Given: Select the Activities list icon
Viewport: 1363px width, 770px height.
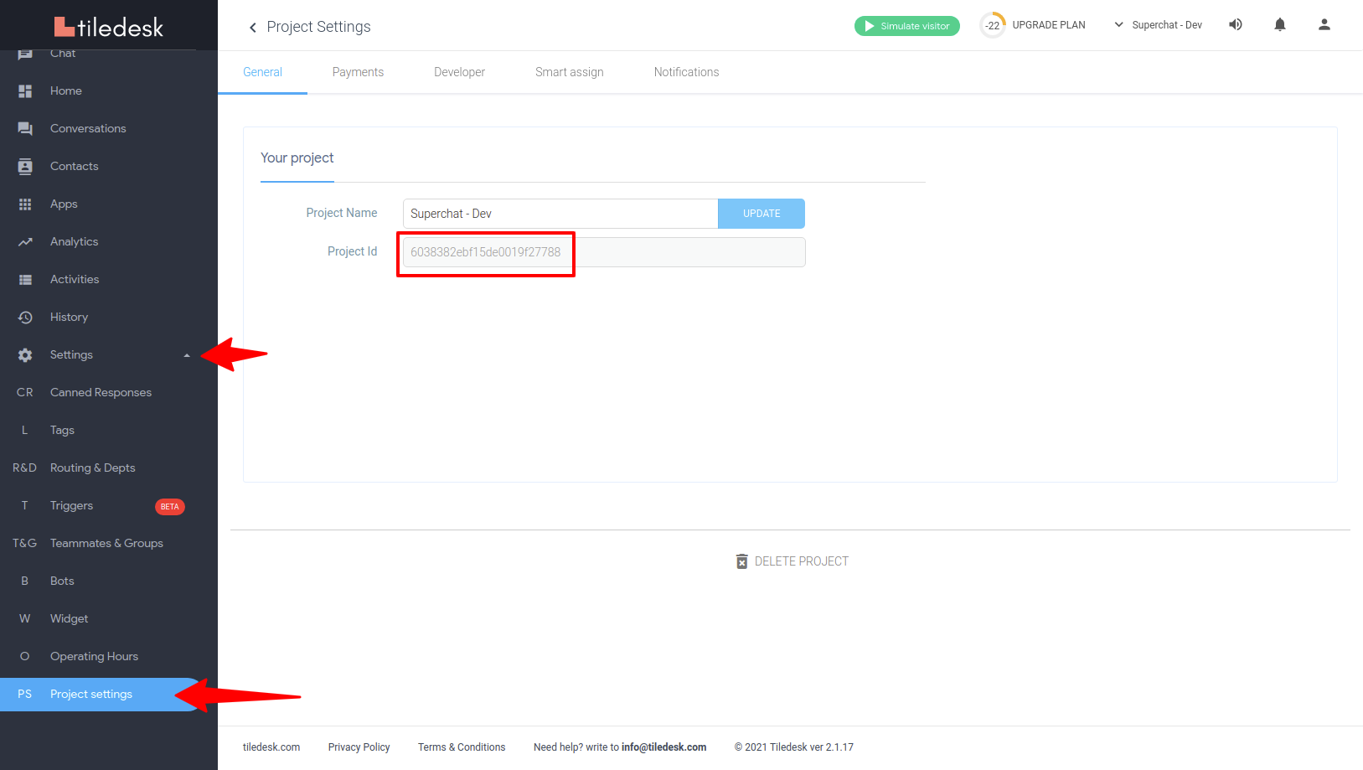Looking at the screenshot, I should tap(25, 279).
